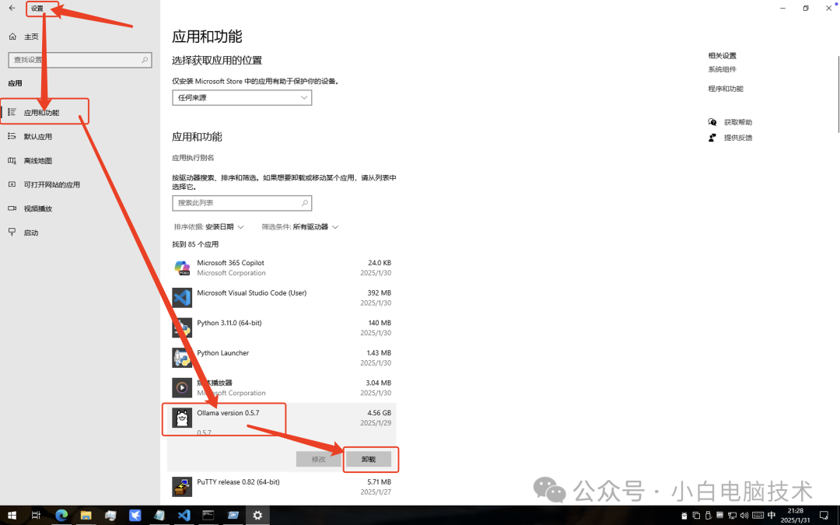Select the Visual Studio Code app icon
840x525 pixels.
pos(182,297)
